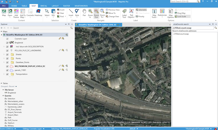
Task: Toggle parcels_11001 layer checkbox
Action: (7, 70)
